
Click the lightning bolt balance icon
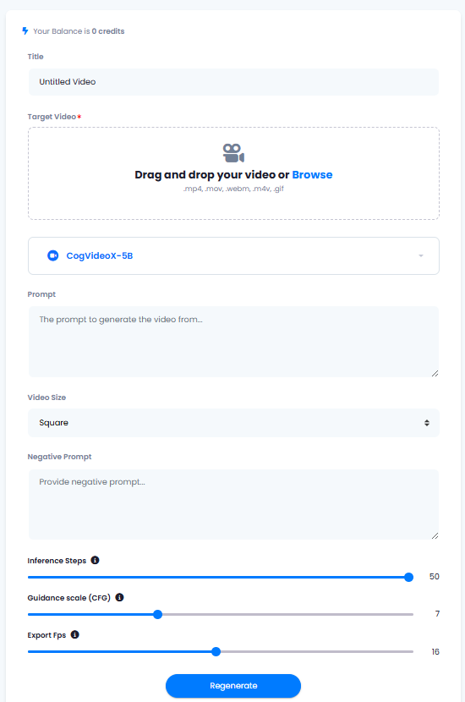(25, 31)
